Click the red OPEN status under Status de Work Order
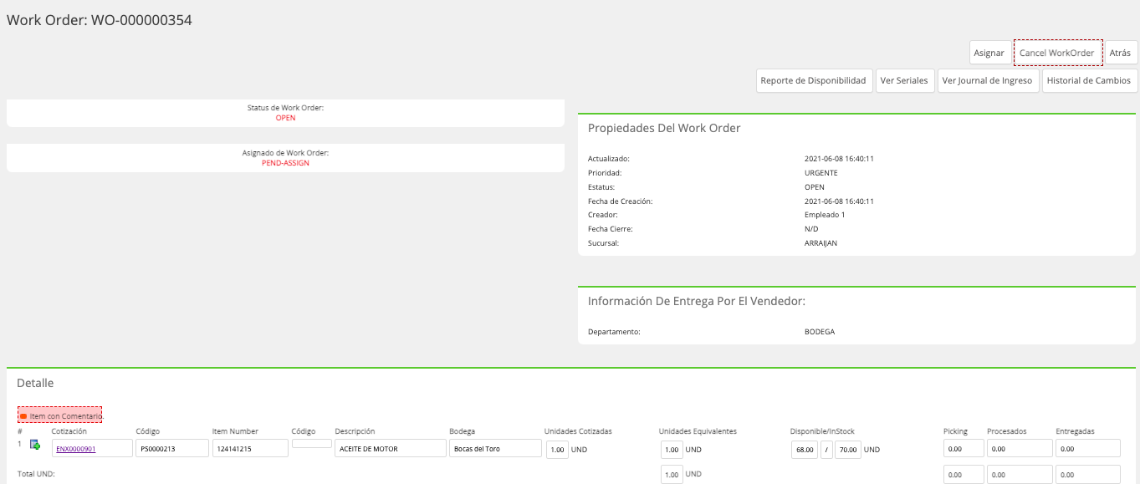1140x484 pixels. pyautogui.click(x=285, y=118)
